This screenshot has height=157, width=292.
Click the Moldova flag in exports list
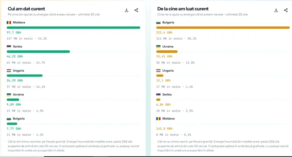pos(9,22)
